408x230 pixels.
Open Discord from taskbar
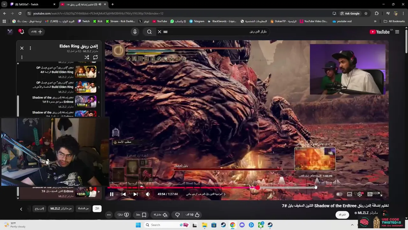click(x=242, y=225)
